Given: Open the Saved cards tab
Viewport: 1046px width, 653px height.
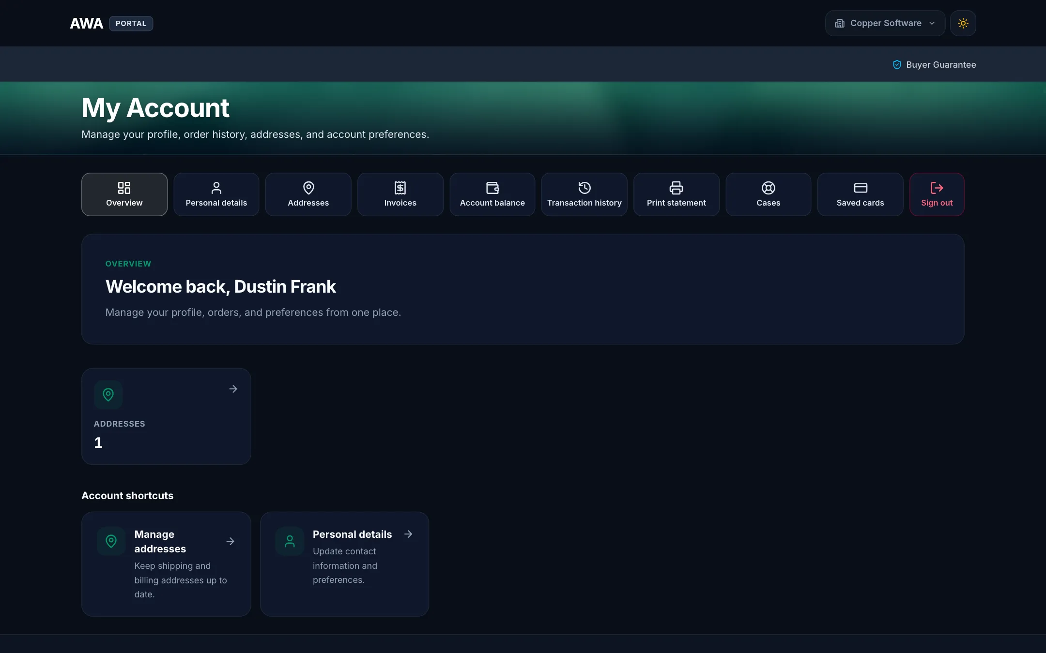Looking at the screenshot, I should tap(861, 194).
